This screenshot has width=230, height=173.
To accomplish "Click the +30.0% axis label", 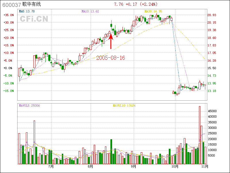I will (9, 22).
